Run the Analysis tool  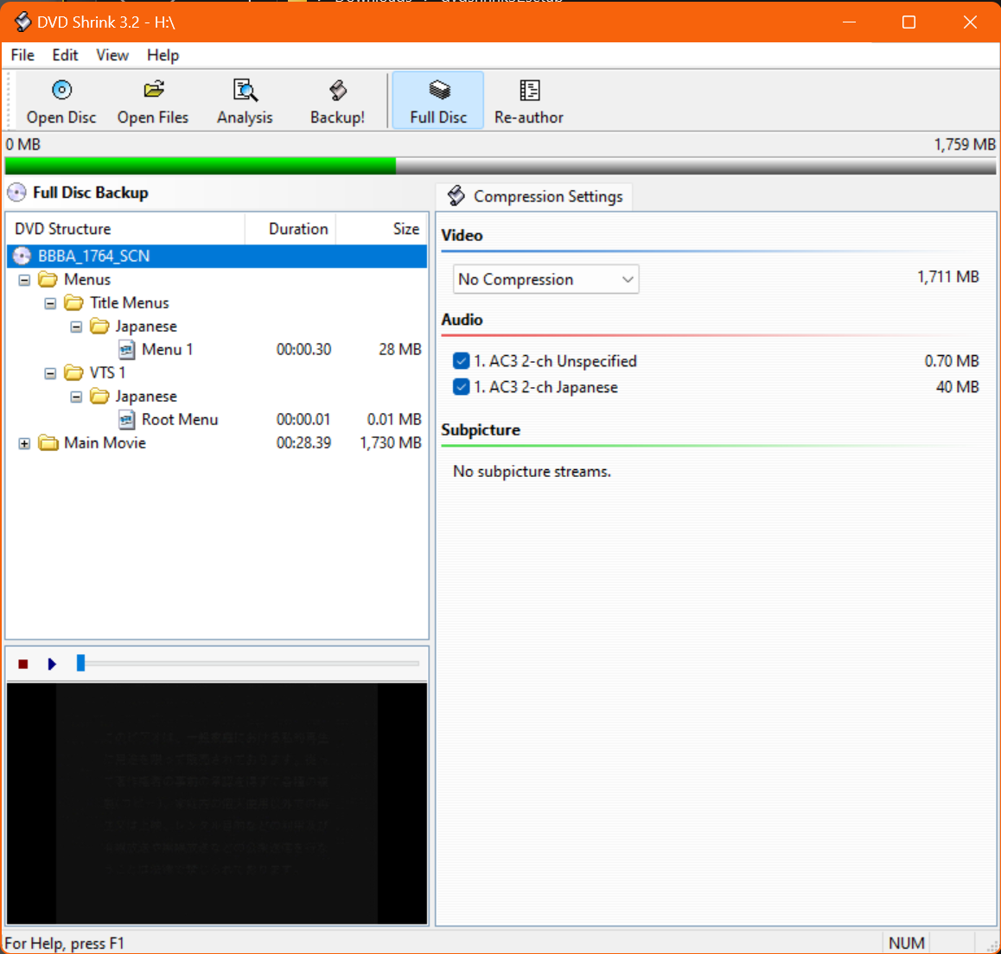(245, 101)
